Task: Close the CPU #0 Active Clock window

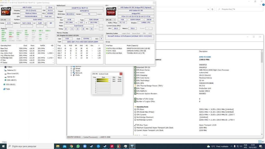Action: [x=121, y=74]
